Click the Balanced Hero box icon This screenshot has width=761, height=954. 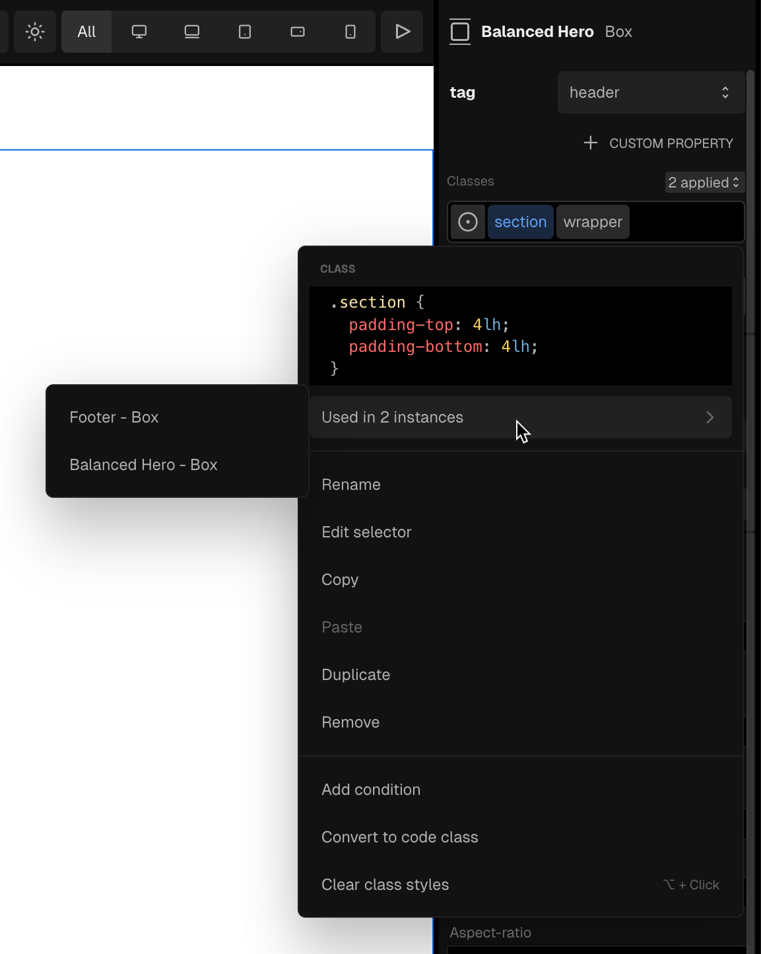coord(460,32)
